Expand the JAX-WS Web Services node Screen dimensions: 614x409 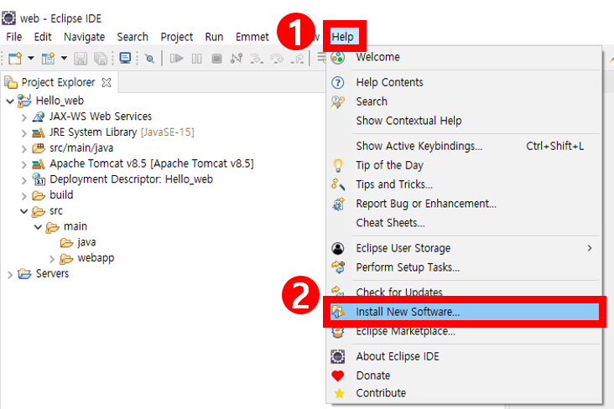tap(23, 117)
